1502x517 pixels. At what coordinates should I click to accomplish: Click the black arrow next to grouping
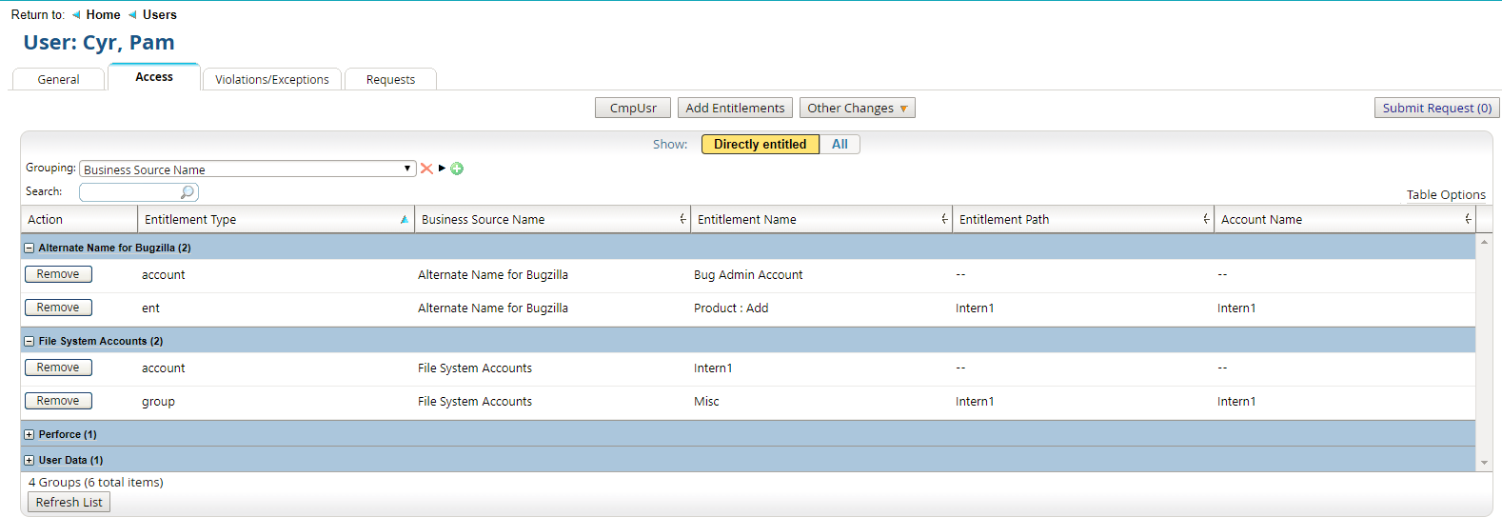pyautogui.click(x=442, y=169)
